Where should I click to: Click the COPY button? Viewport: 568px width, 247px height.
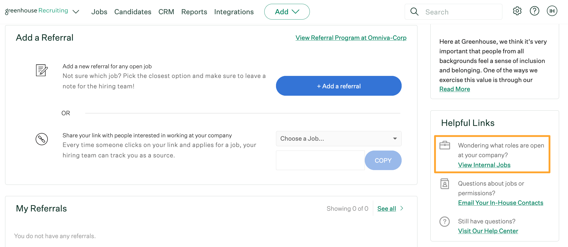coord(383,160)
